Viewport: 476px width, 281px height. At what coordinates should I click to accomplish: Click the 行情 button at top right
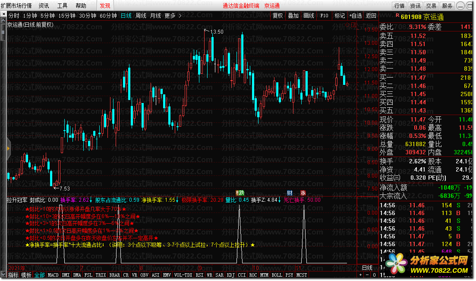coord(399,6)
